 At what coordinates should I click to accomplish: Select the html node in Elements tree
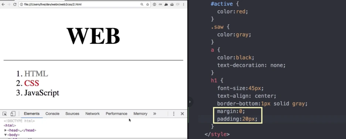[x=10, y=126]
